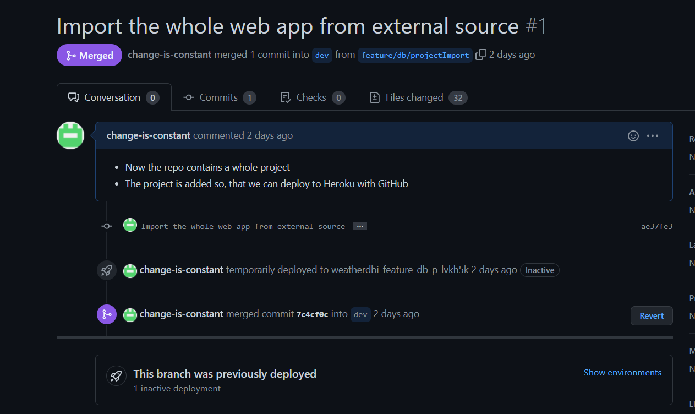Viewport: 695px width, 414px height.
Task: Click Show environments link
Action: [x=622, y=373]
